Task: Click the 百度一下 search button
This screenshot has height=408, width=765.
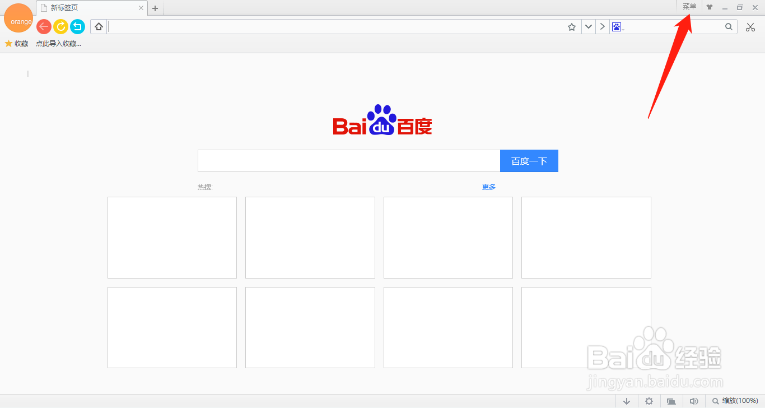Action: pos(529,161)
